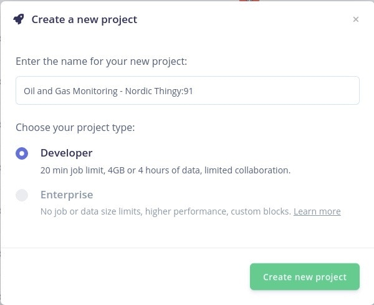
Task: Click the "No job or data size limits" description
Action: click(91, 211)
